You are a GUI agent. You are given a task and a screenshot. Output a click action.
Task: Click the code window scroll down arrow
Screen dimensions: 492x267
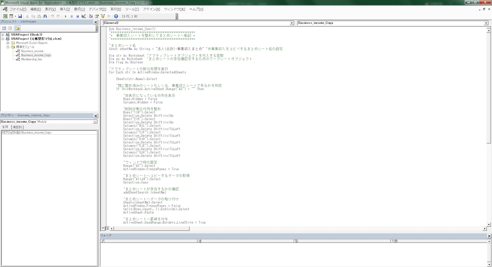click(x=489, y=224)
